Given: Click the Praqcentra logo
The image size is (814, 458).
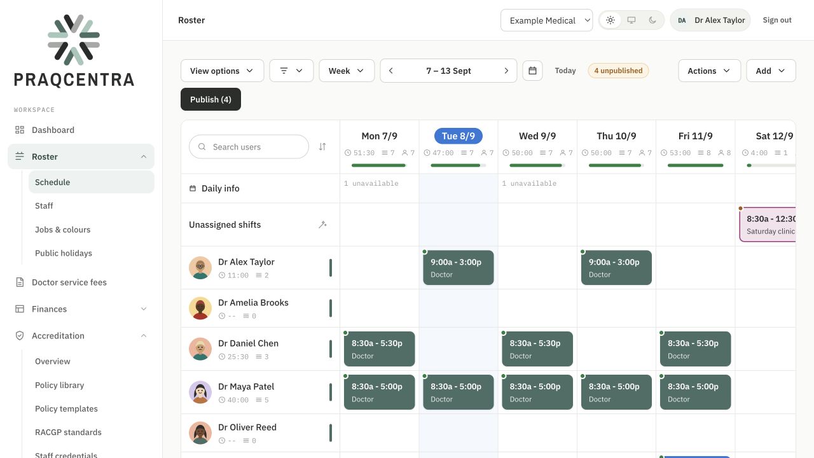Looking at the screenshot, I should (74, 51).
